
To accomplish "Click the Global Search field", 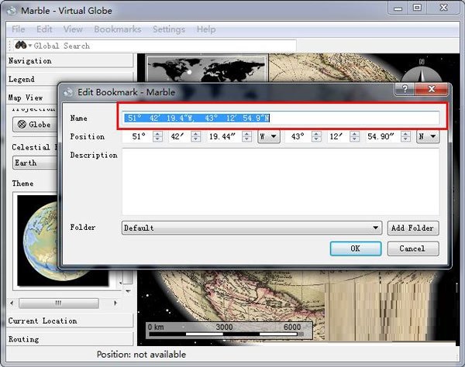I will (164, 46).
